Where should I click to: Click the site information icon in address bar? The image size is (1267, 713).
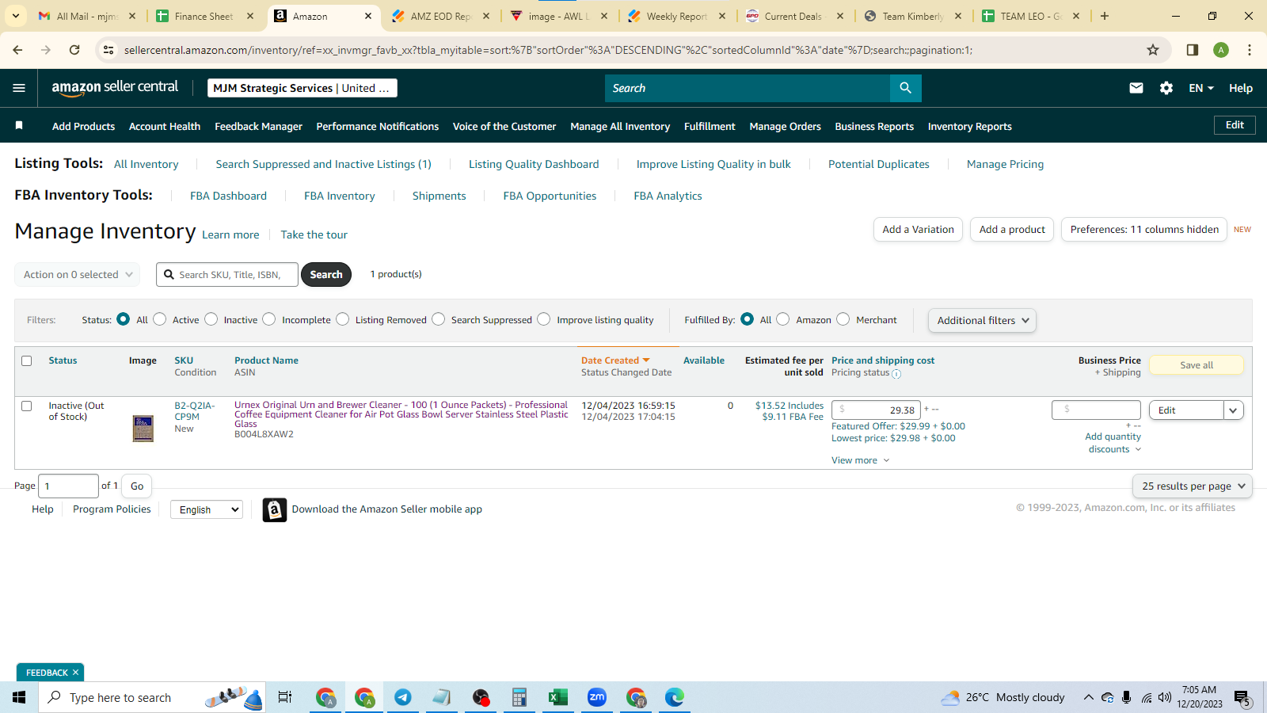[108, 50]
